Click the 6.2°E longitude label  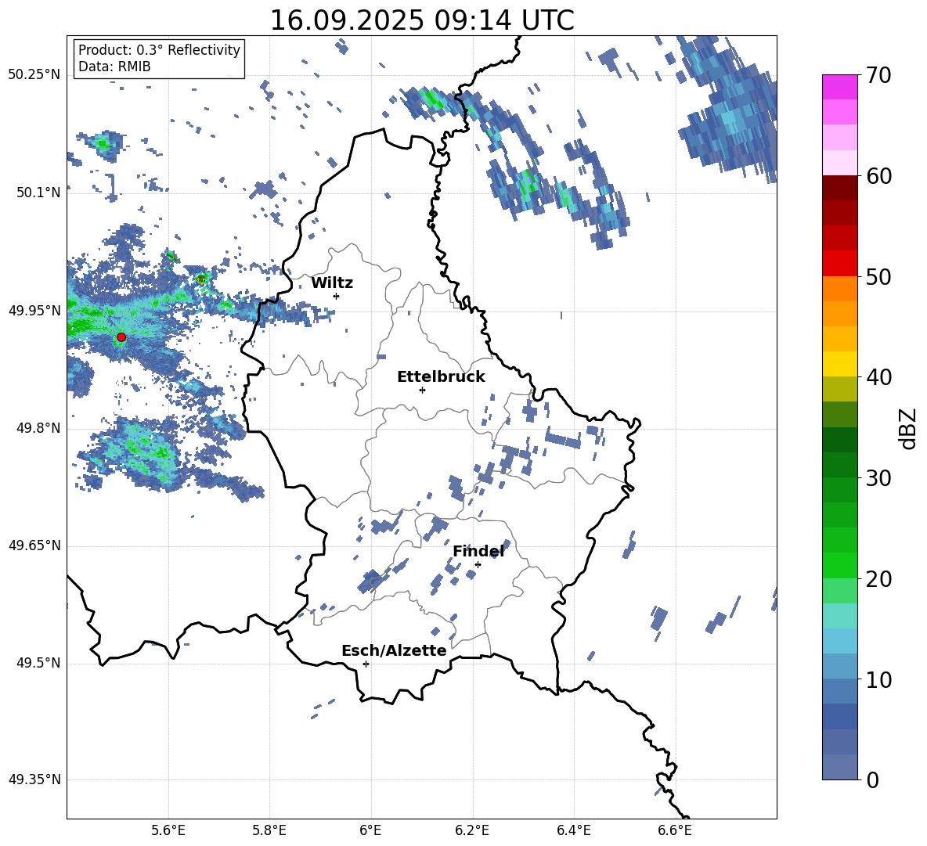click(x=472, y=830)
